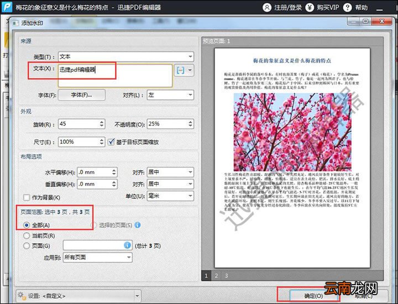The width and height of the screenshot is (398, 304).
Task: Expand the macro button dropdown arrow
Action: (190, 70)
